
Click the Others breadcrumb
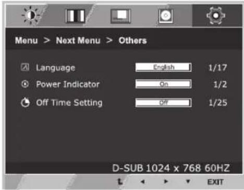click(x=132, y=41)
